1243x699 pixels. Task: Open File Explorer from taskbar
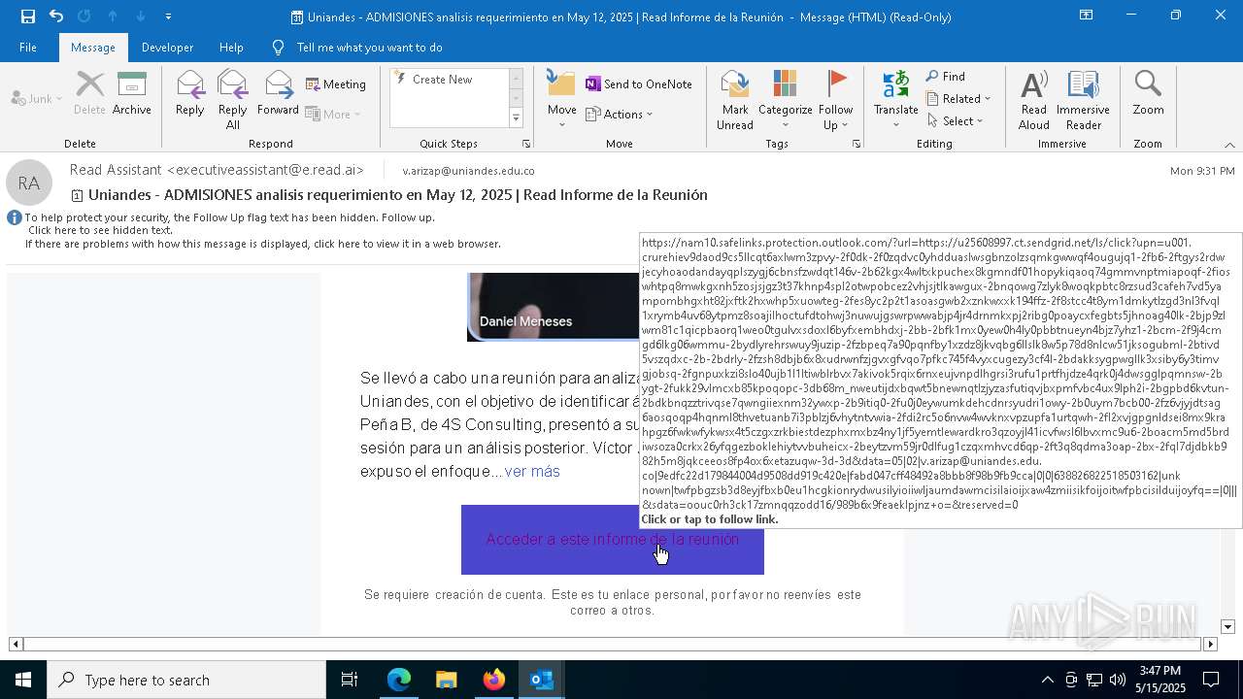click(x=446, y=680)
